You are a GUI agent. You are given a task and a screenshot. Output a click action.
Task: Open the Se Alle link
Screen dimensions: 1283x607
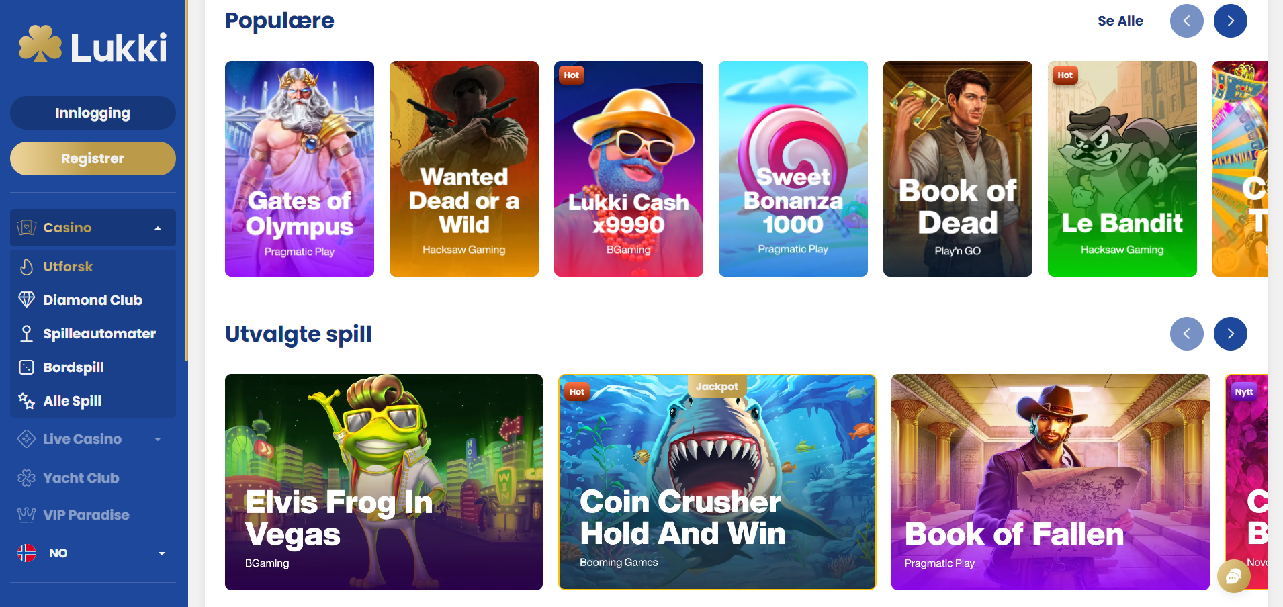1120,21
